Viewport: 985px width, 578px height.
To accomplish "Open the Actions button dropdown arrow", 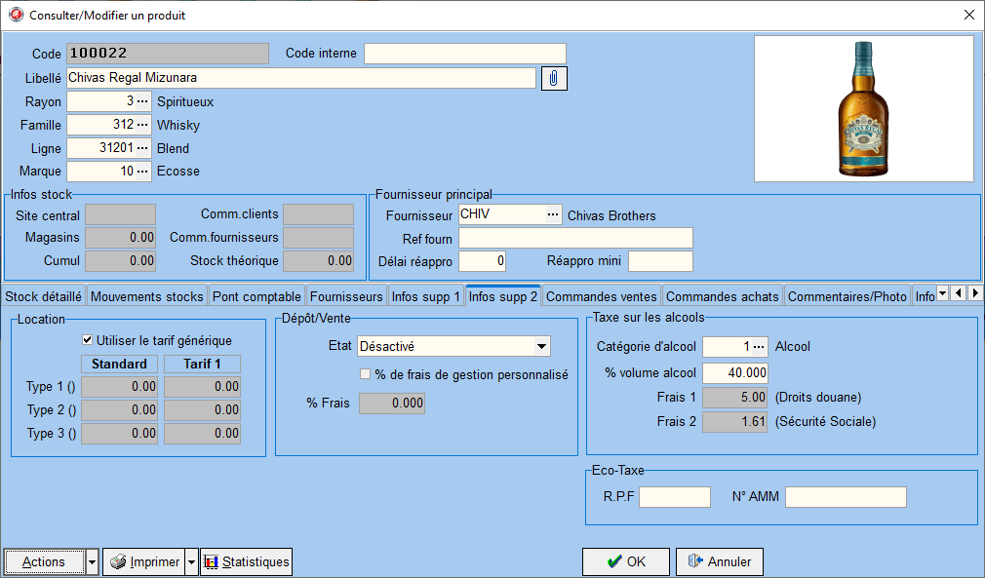I will 92,562.
